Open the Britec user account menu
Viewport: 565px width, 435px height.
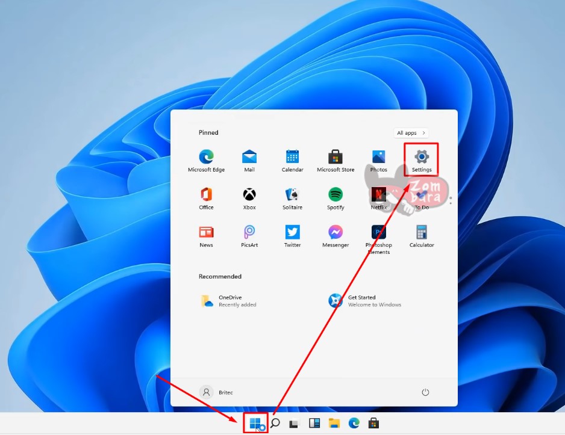[x=217, y=392]
